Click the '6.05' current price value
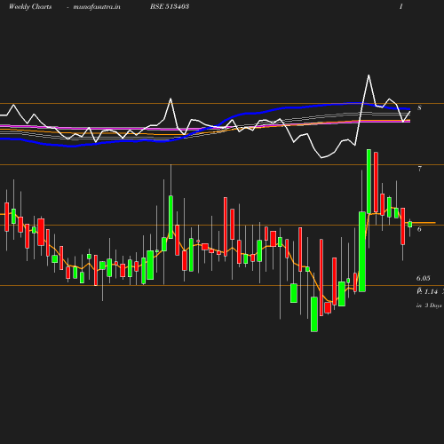This screenshot has width=444, height=444. click(424, 278)
